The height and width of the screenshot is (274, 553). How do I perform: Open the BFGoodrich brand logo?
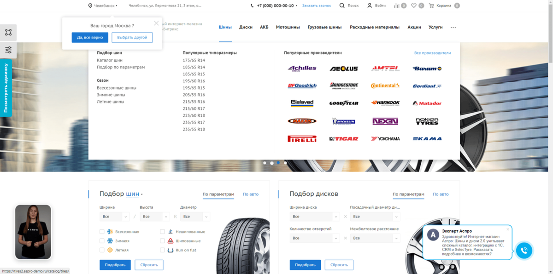(302, 86)
